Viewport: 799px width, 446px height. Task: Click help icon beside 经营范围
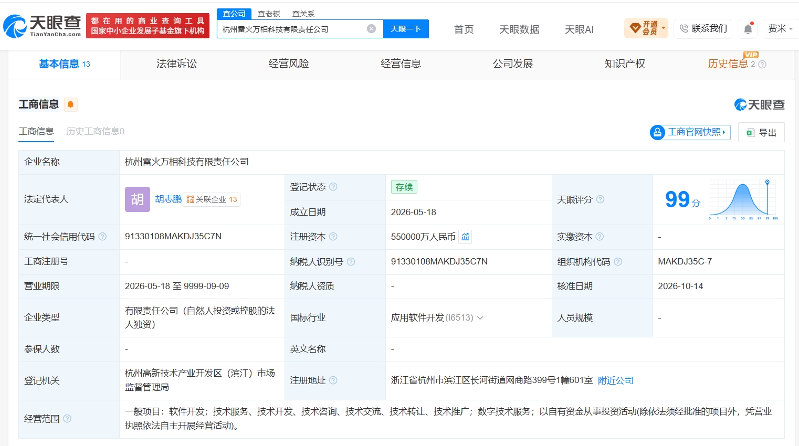pos(67,419)
